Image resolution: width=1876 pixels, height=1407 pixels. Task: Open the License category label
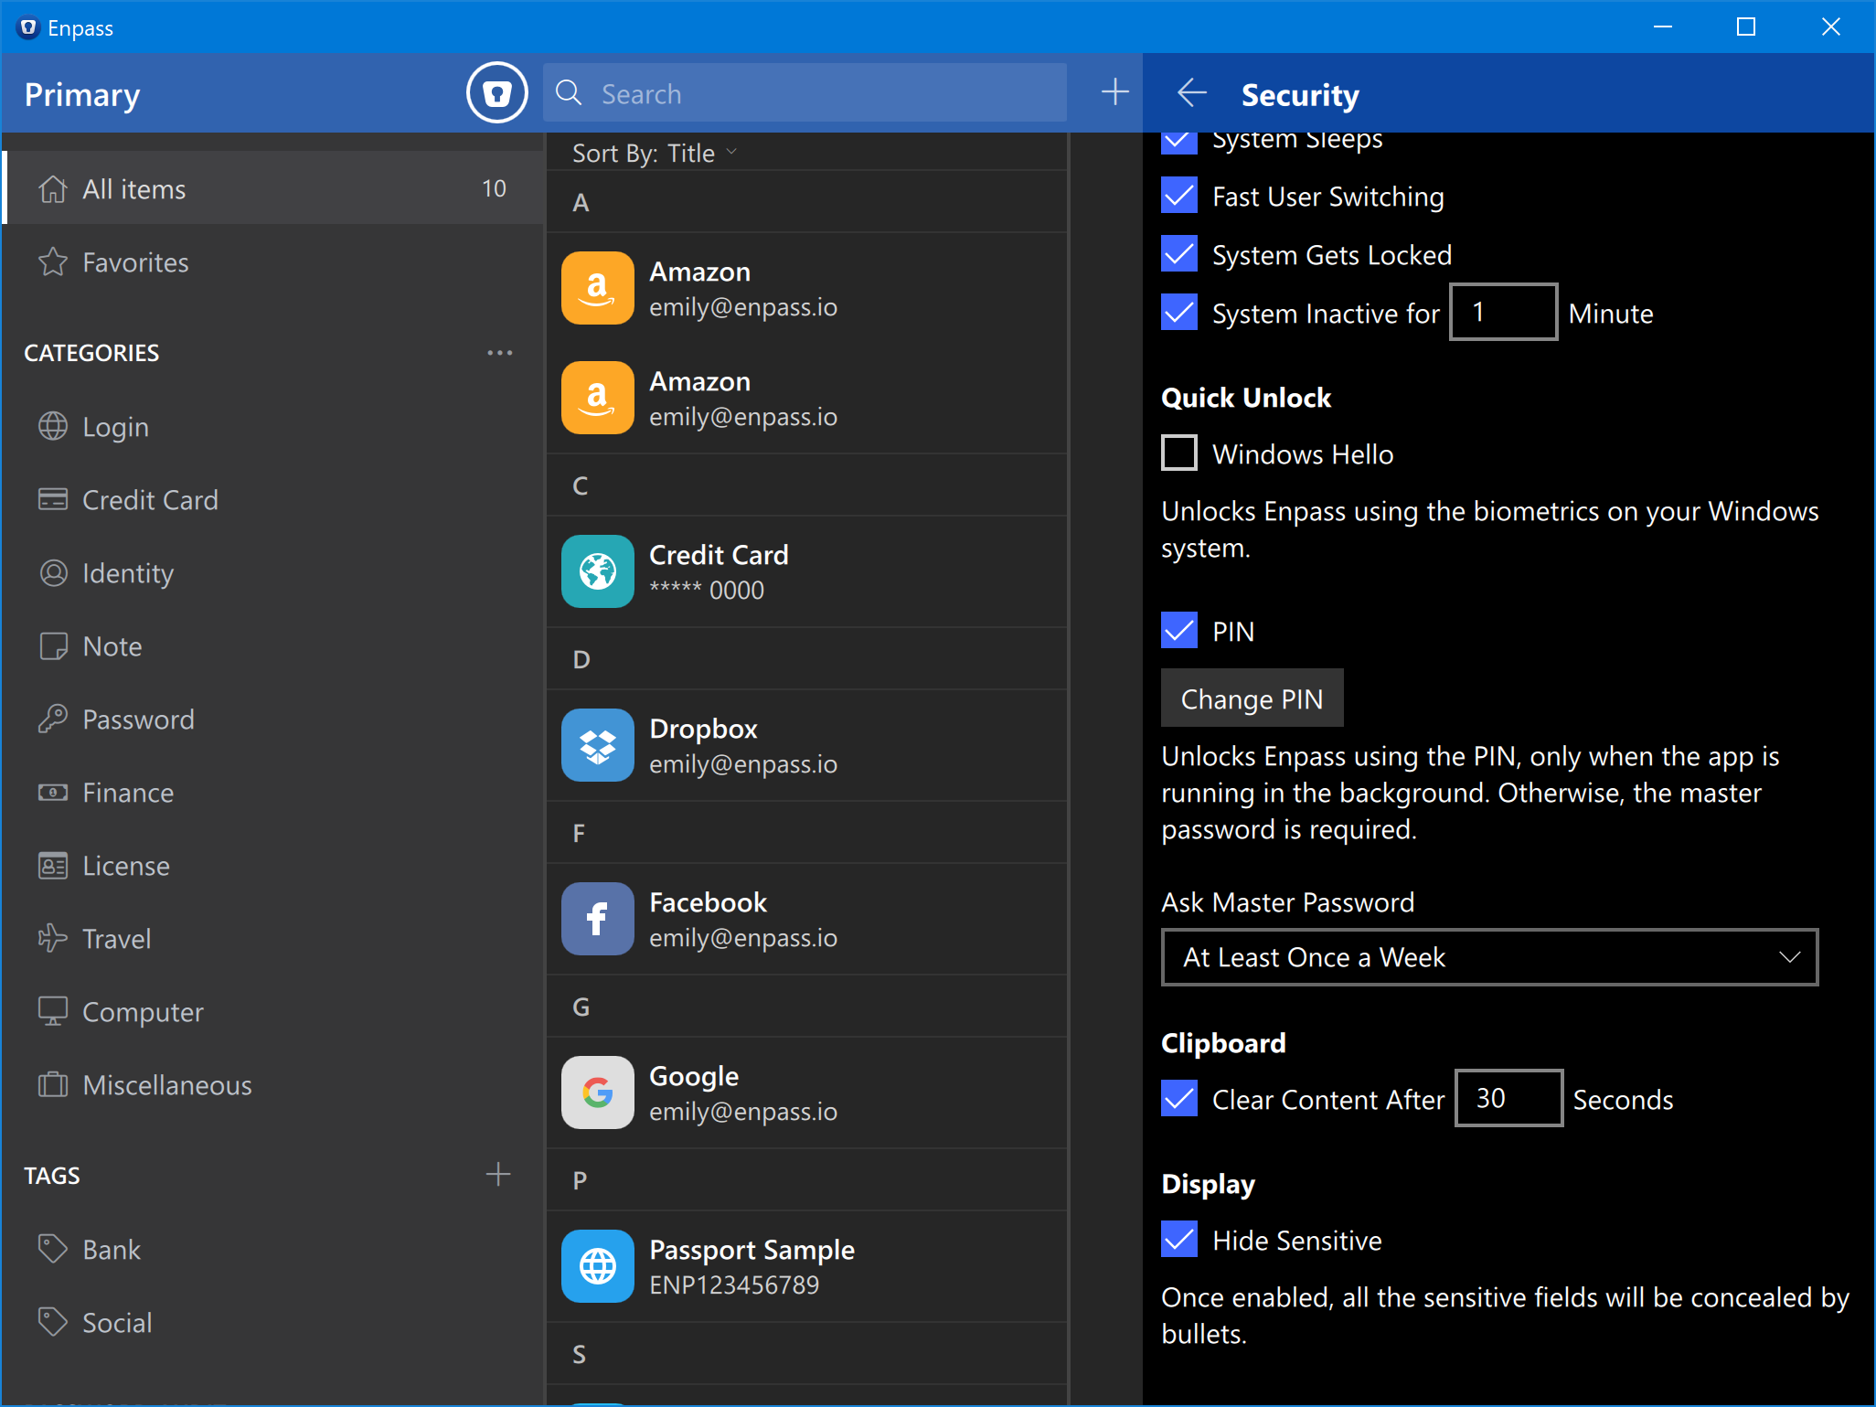click(126, 866)
